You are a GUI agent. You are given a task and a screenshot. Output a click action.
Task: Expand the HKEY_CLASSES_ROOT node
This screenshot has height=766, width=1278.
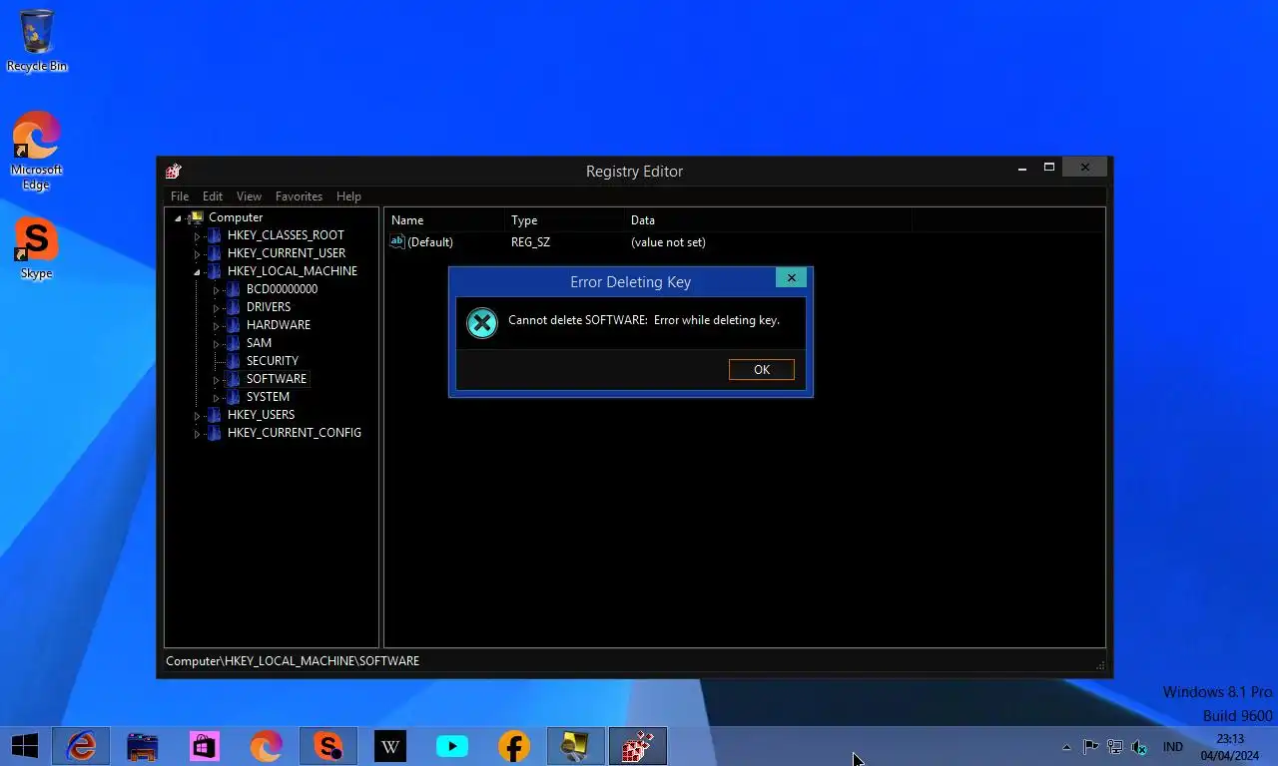(x=198, y=236)
